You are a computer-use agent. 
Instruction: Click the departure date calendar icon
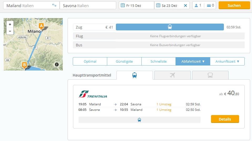tap(123, 5)
